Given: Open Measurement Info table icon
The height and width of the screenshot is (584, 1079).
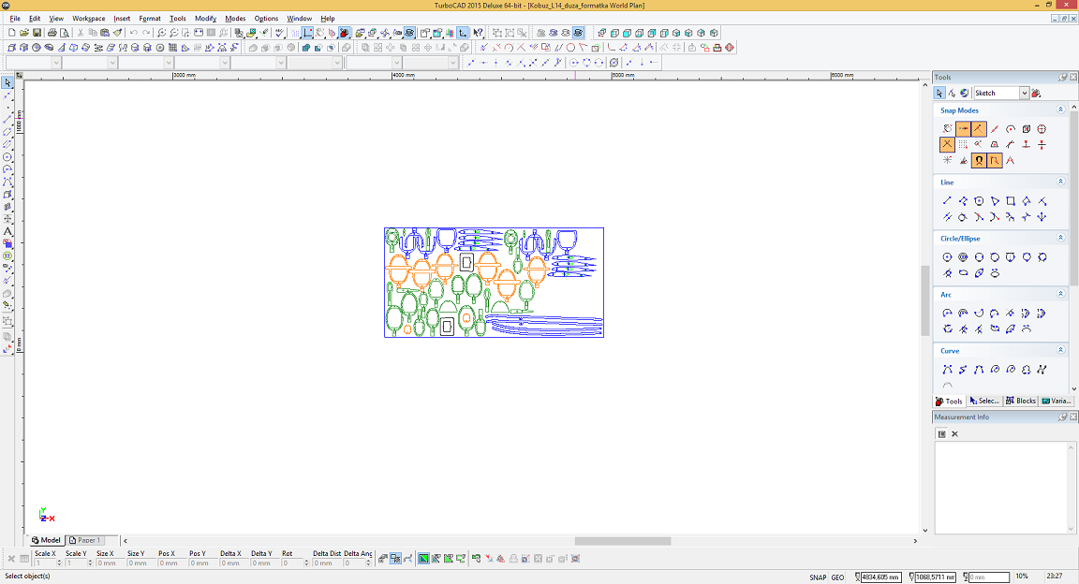Looking at the screenshot, I should [941, 434].
